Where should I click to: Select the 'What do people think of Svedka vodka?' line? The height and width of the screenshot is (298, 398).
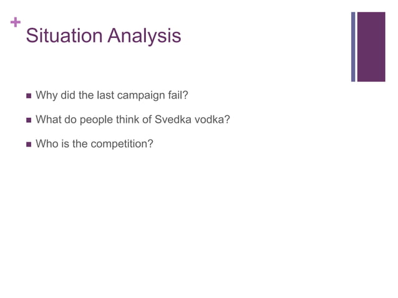point(133,120)
